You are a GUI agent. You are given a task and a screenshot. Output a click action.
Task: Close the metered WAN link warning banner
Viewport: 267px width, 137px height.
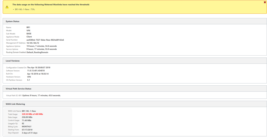[265, 2]
